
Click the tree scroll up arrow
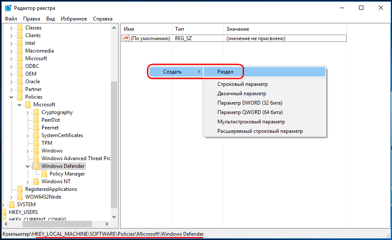(114, 28)
